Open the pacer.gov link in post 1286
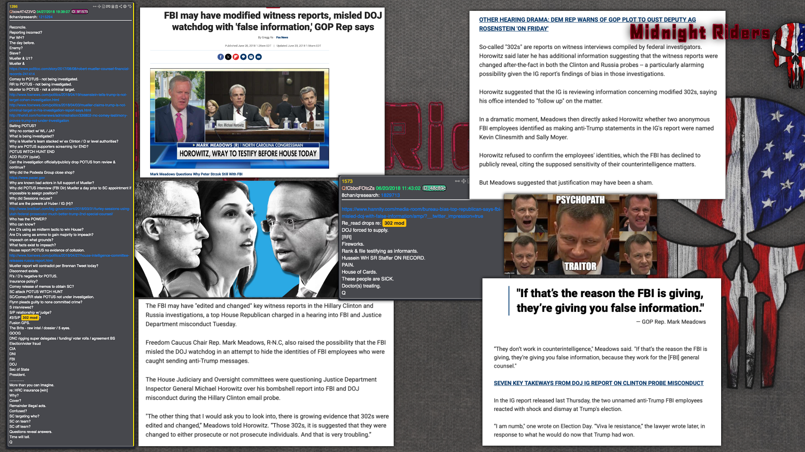The image size is (805, 452). [x=27, y=178]
